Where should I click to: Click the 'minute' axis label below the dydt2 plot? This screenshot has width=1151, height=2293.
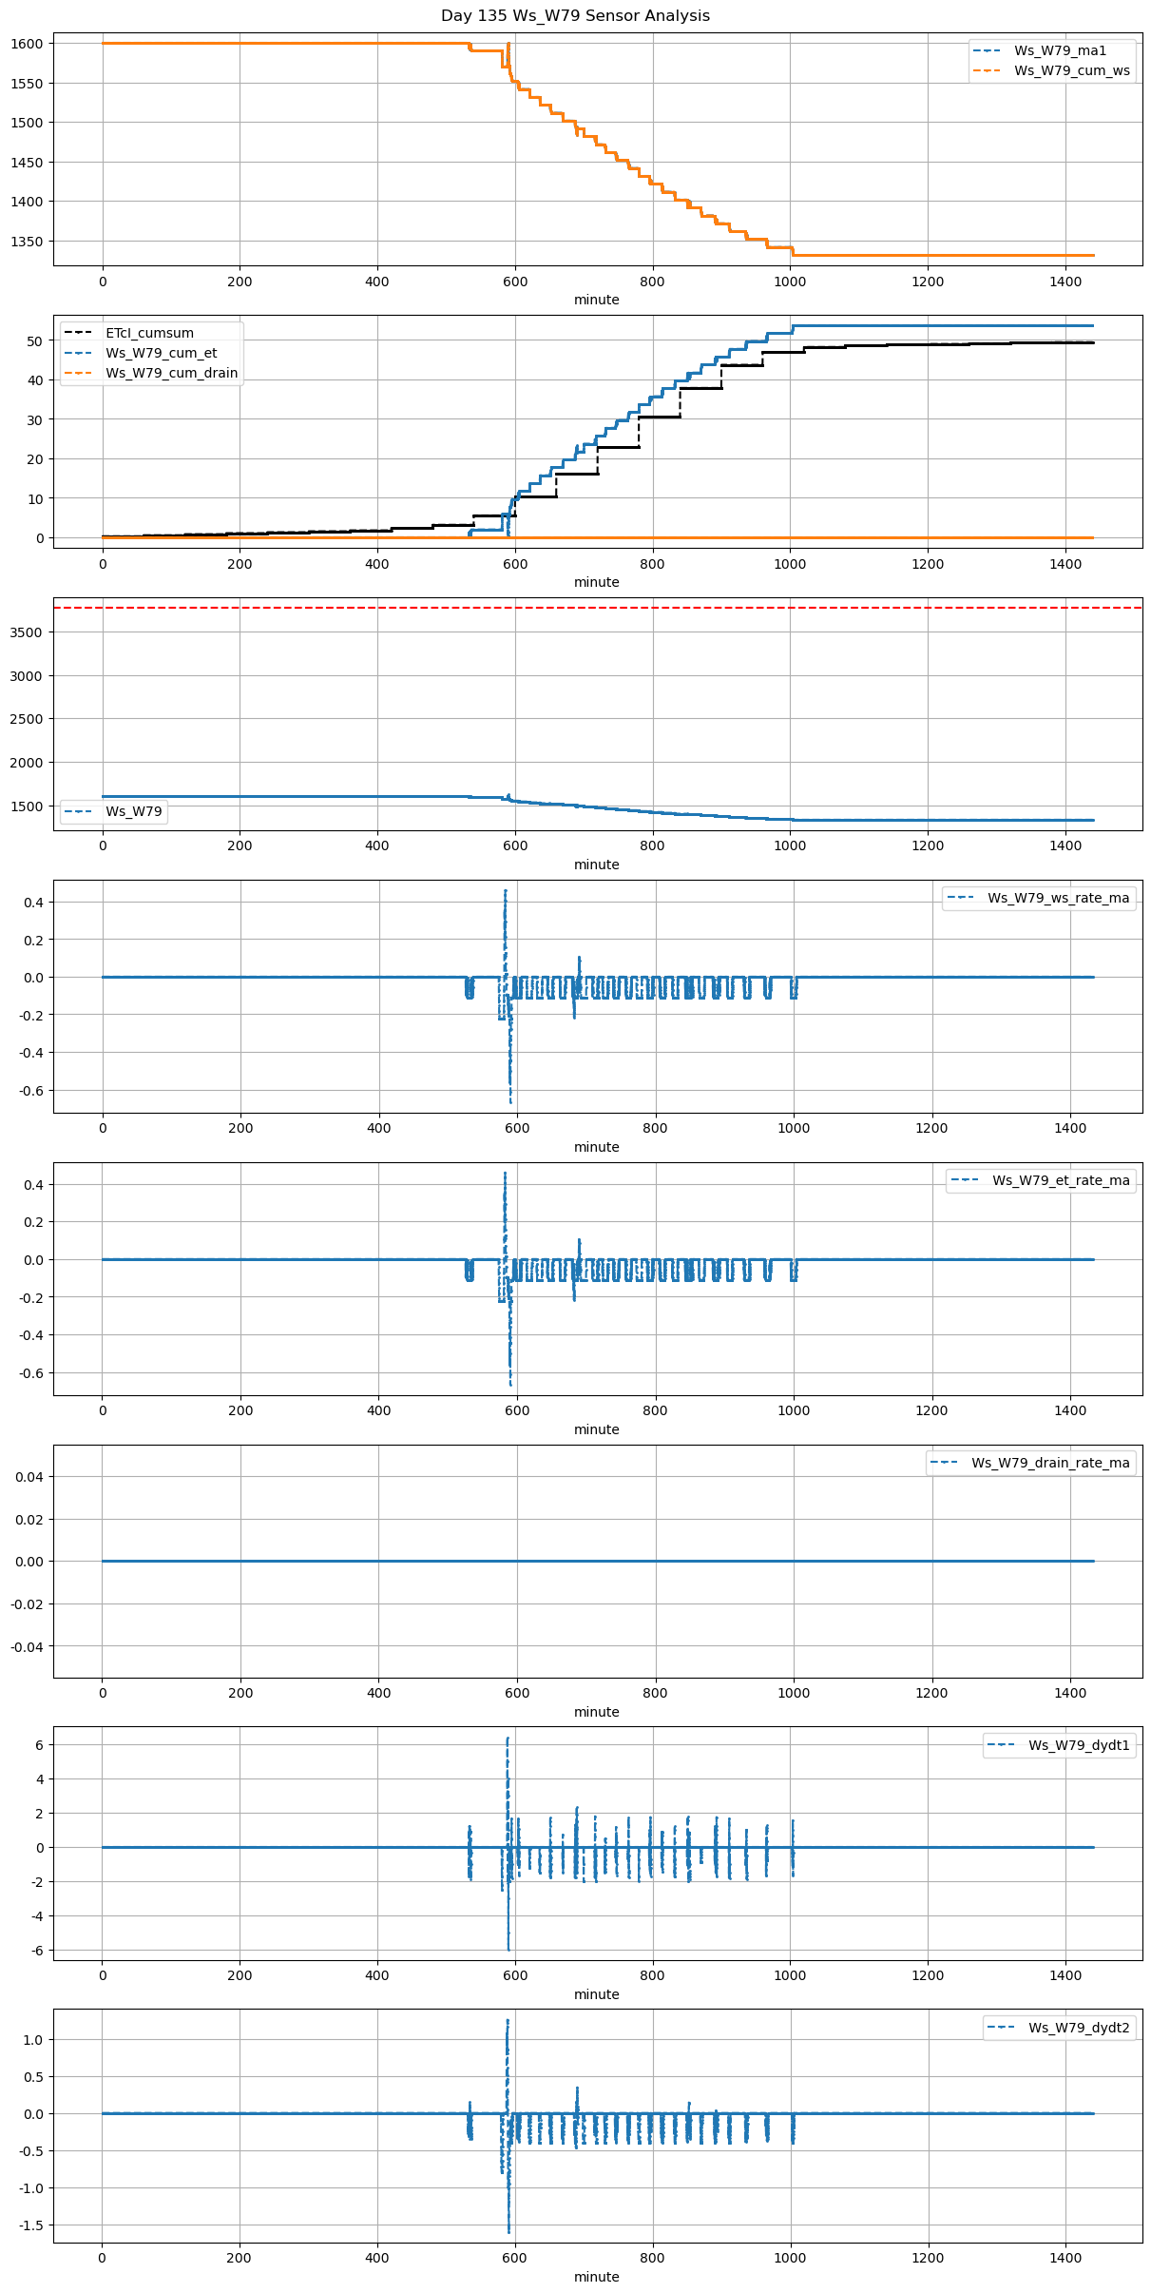596,2277
